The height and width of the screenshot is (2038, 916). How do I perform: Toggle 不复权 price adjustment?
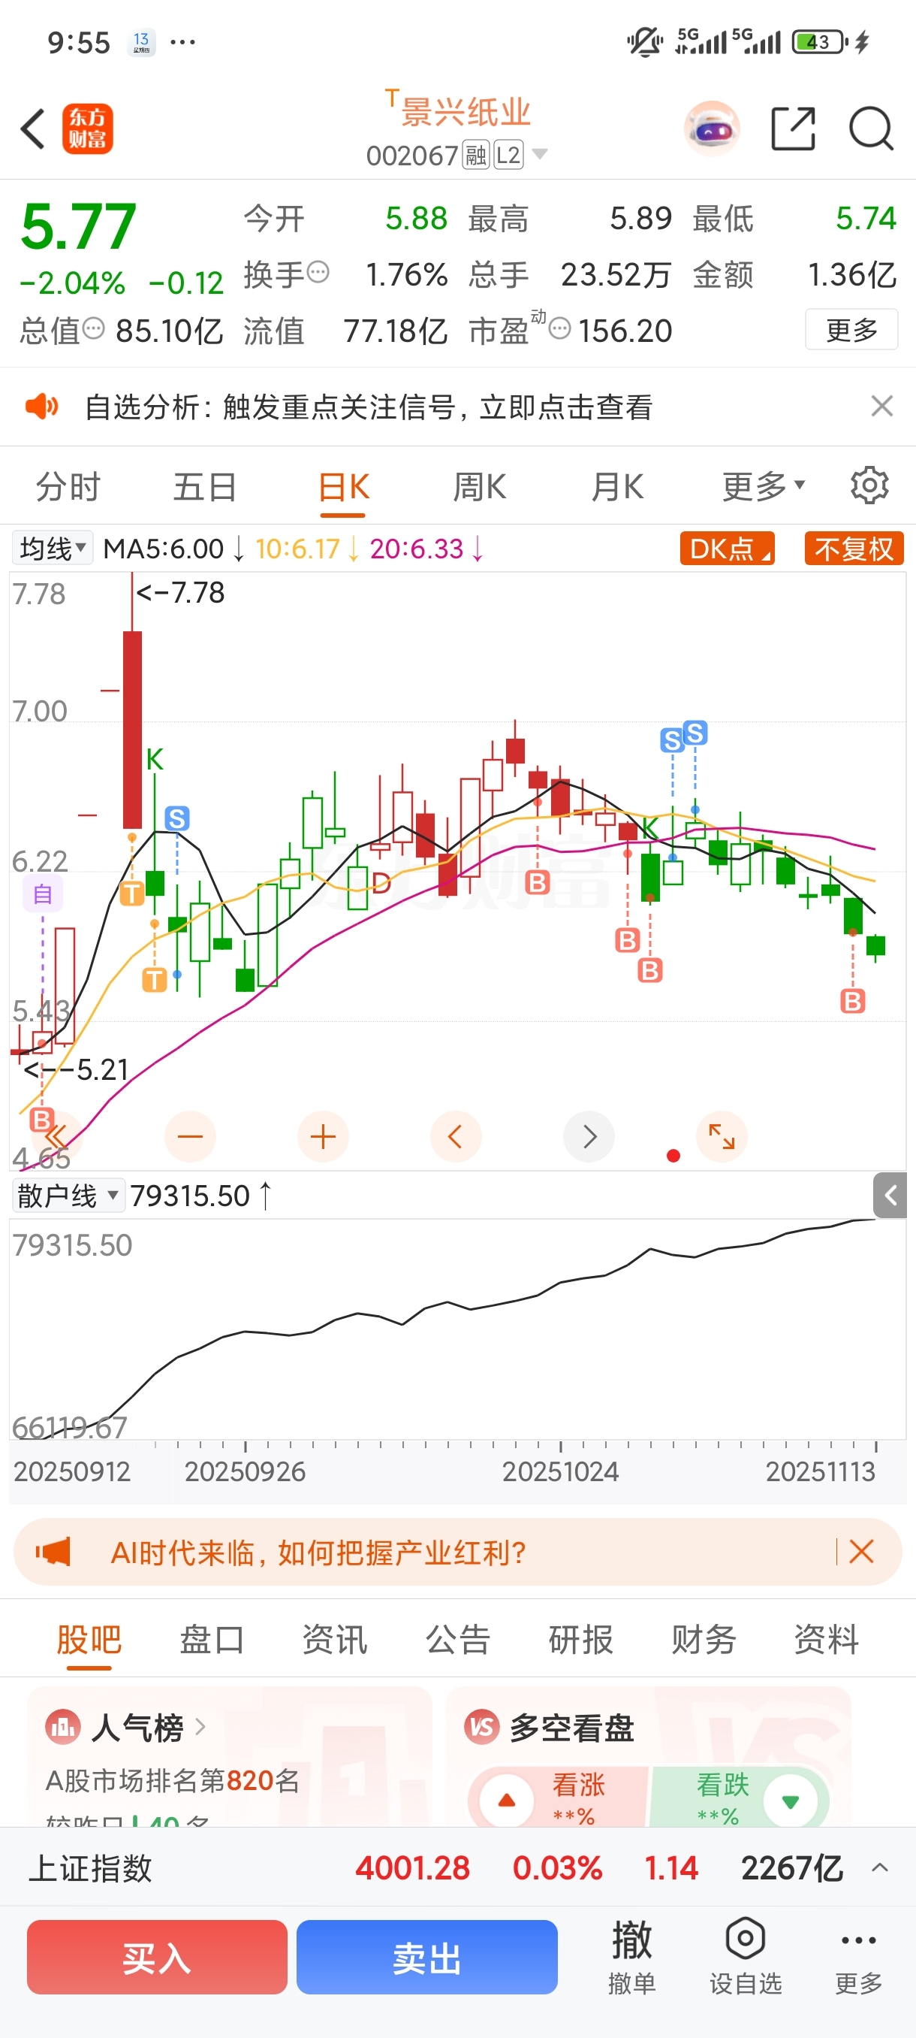[x=854, y=549]
